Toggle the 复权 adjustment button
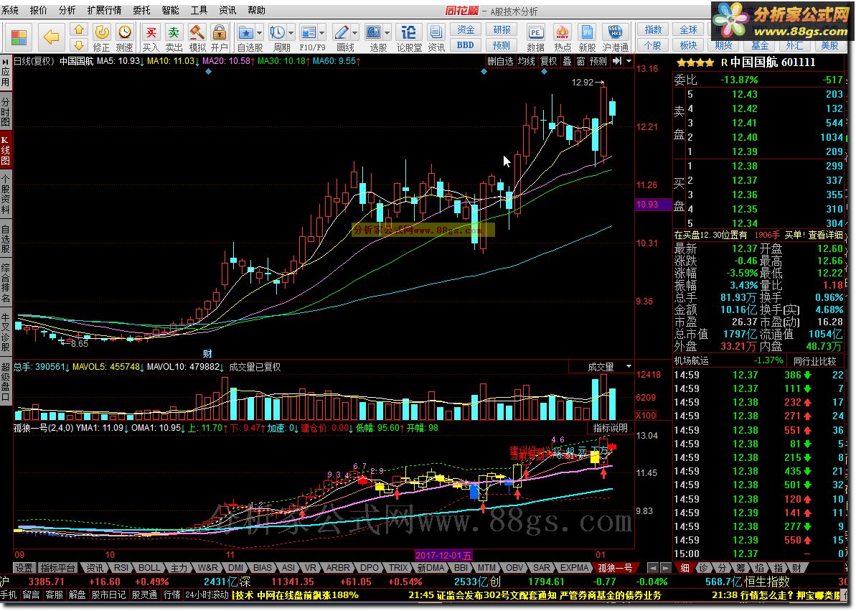Screen dimensions: 856x611 point(548,61)
